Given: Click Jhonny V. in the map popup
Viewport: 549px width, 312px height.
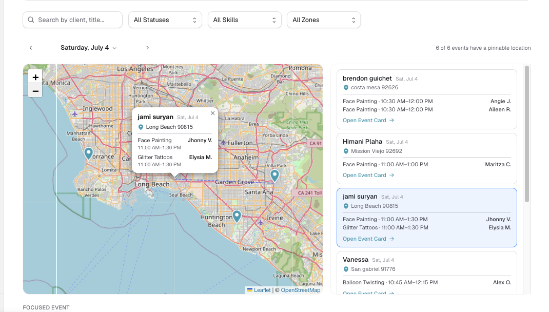Looking at the screenshot, I should tap(200, 140).
